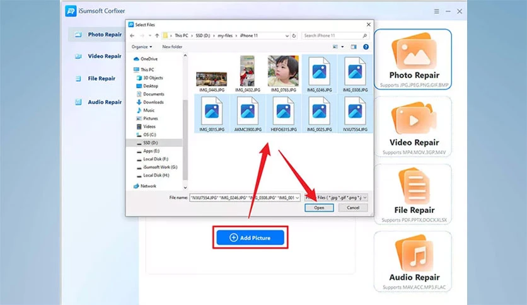Viewport: 527px width, 305px height.
Task: Create a New folder
Action: pyautogui.click(x=172, y=47)
